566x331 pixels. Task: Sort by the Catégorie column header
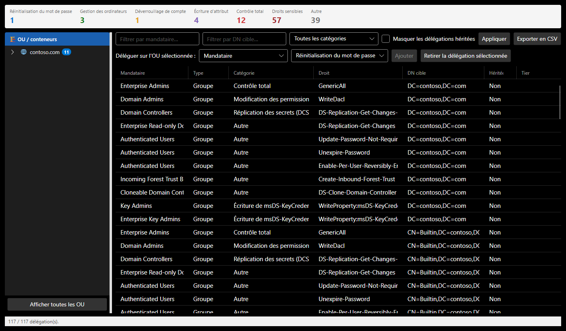point(271,73)
